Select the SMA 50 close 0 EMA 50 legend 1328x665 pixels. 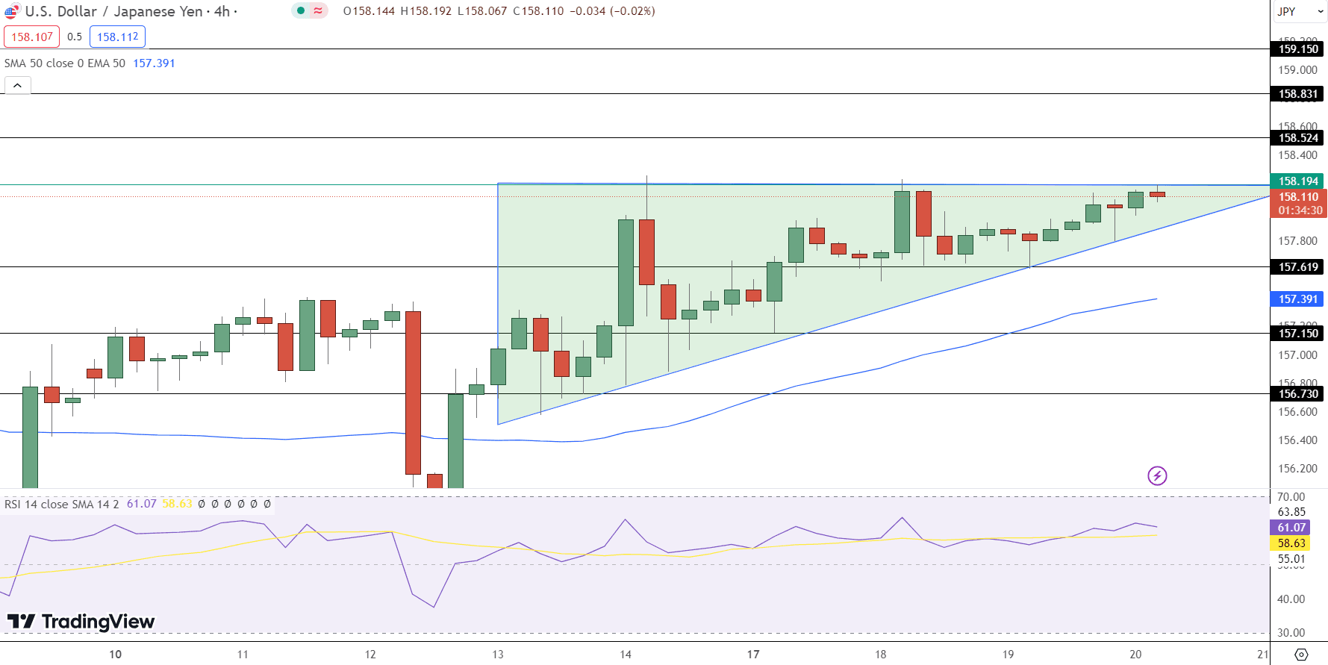tap(65, 63)
